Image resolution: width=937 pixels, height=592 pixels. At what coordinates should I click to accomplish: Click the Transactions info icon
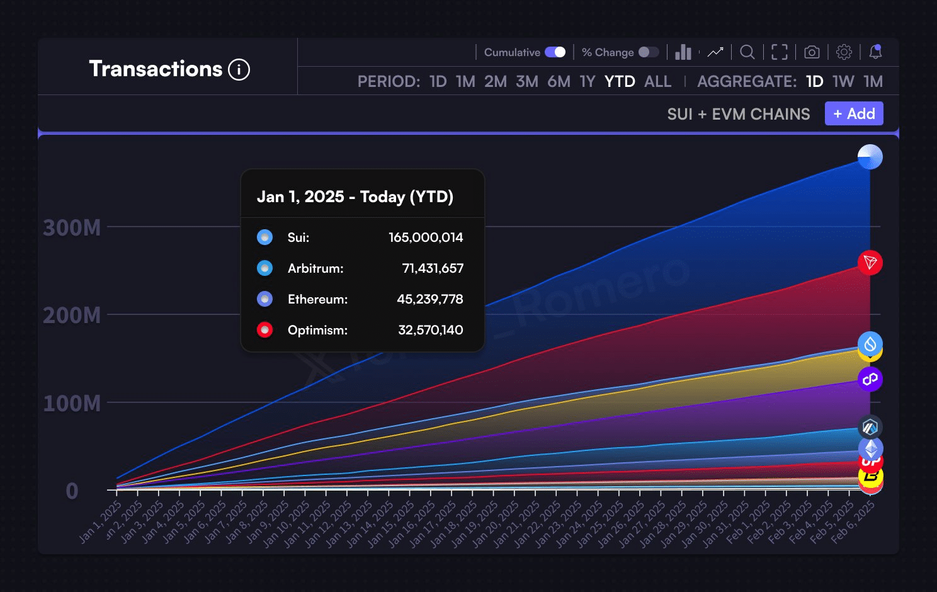coord(239,69)
